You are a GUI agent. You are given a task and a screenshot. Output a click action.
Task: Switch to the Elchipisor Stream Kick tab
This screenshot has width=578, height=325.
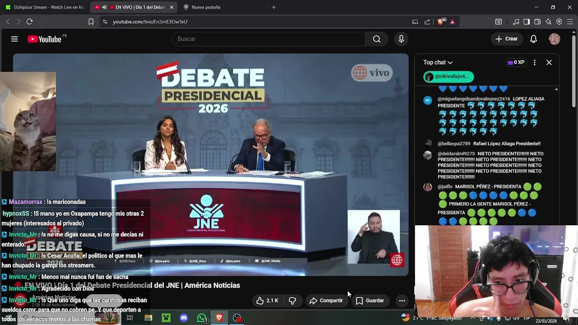click(45, 7)
